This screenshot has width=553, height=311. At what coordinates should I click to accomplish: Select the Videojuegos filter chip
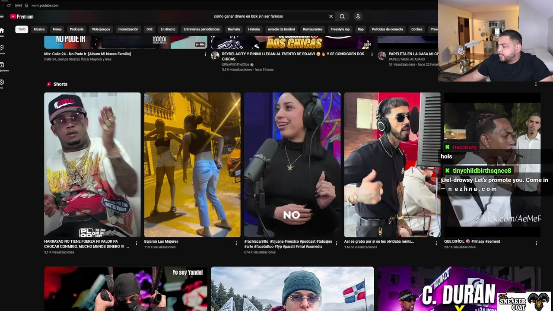pyautogui.click(x=101, y=29)
